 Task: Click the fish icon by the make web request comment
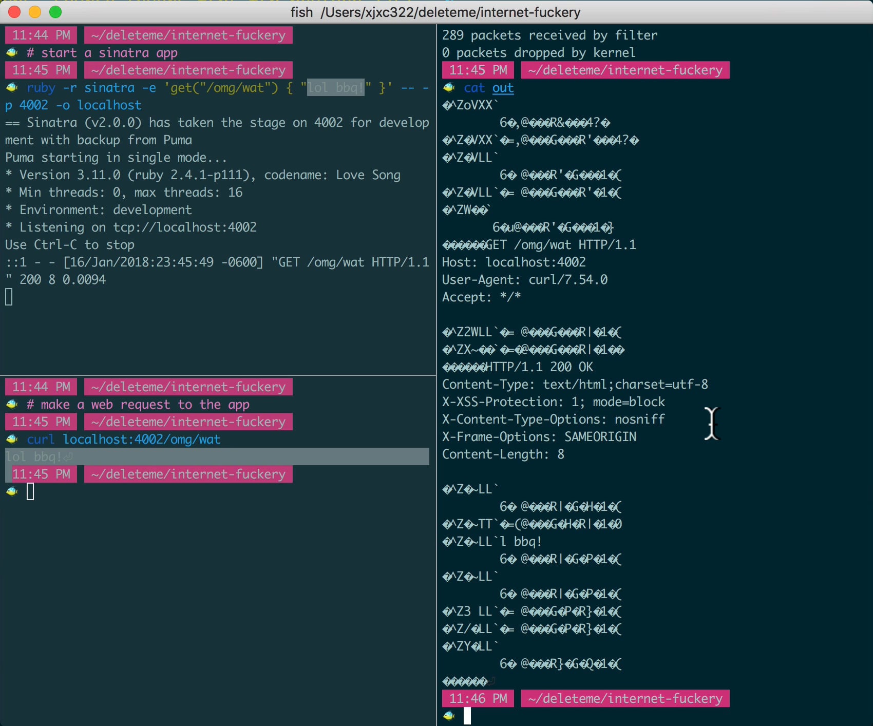11,404
